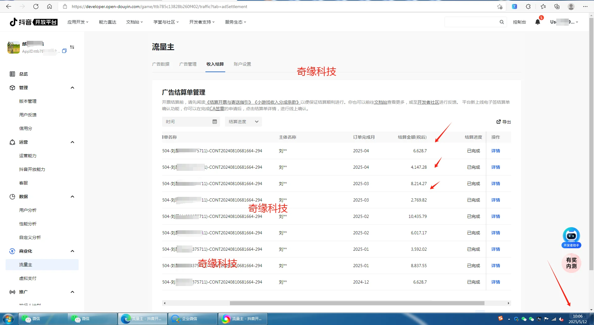Viewport: 594px width, 325px height.
Task: Open 详情 for the first settlement row
Action: coord(495,151)
